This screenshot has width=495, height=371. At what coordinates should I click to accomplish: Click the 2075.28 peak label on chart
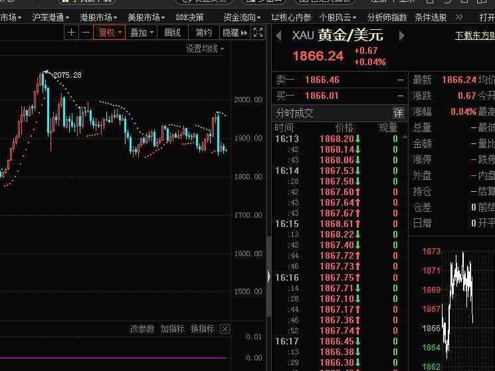(67, 75)
